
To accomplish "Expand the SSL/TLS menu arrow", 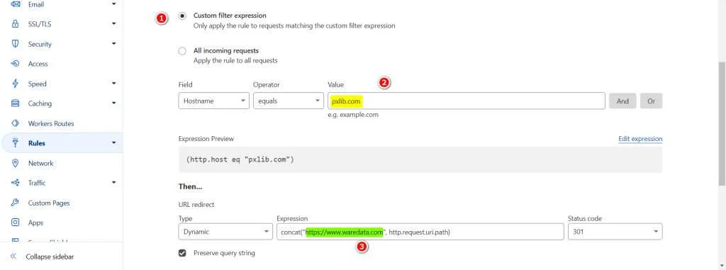I will 114,23.
